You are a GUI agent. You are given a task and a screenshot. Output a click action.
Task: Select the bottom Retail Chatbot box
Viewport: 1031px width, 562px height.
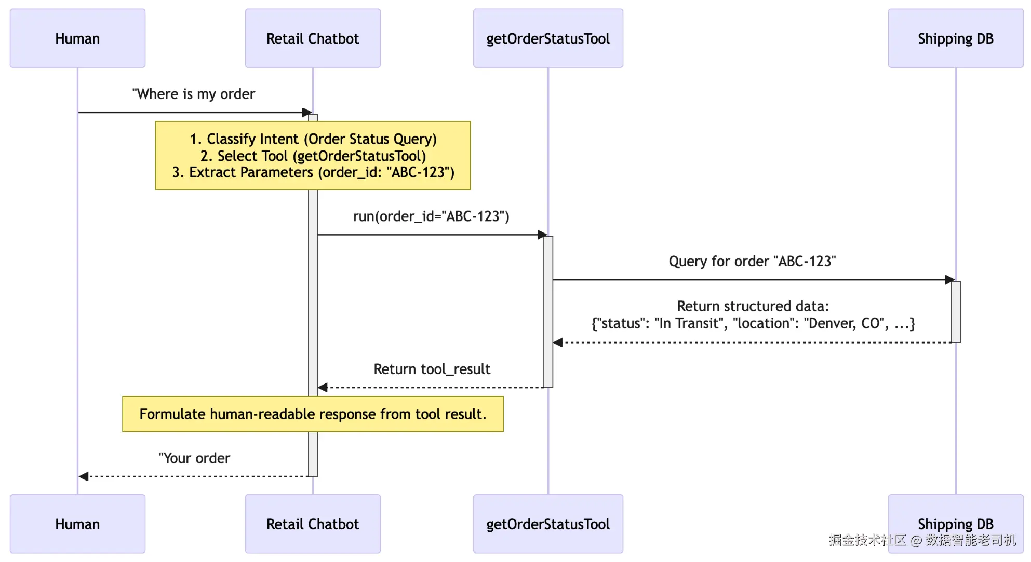pos(313,524)
